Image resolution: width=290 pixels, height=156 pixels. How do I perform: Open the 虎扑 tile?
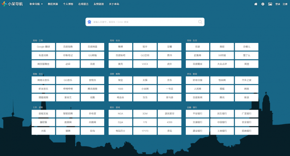pyautogui.click(x=170, y=64)
